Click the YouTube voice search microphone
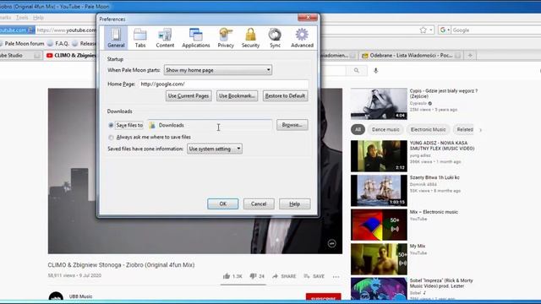Image resolution: width=541 pixels, height=304 pixels. [x=375, y=71]
